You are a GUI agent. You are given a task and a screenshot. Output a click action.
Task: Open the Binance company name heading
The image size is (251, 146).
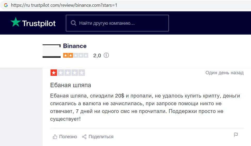click(75, 46)
